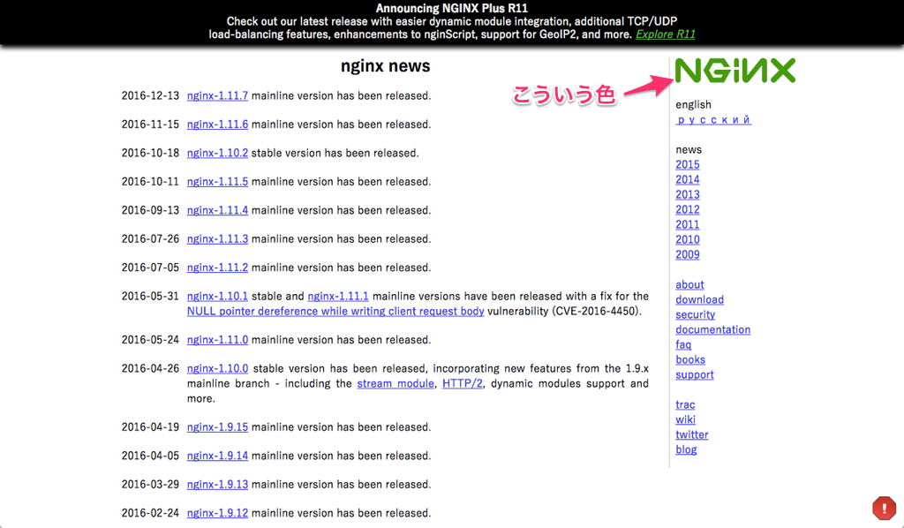Visit the wiki link
Screen dimensions: 904x528
click(x=685, y=419)
